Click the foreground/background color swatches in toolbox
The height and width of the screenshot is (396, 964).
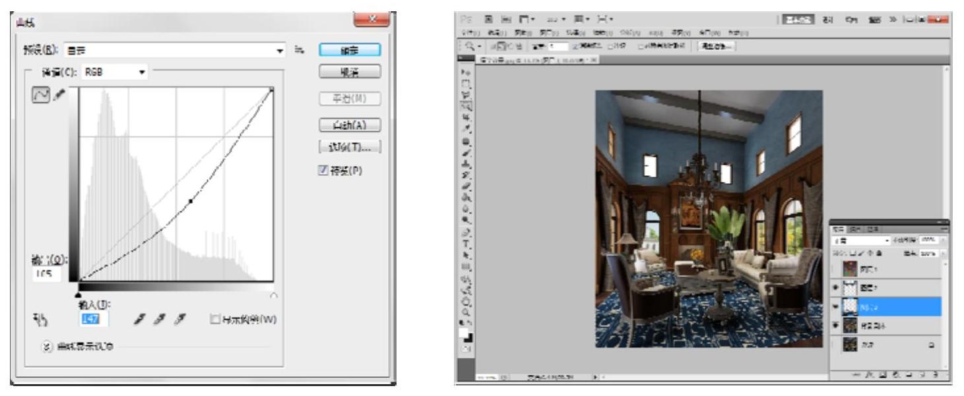(465, 335)
